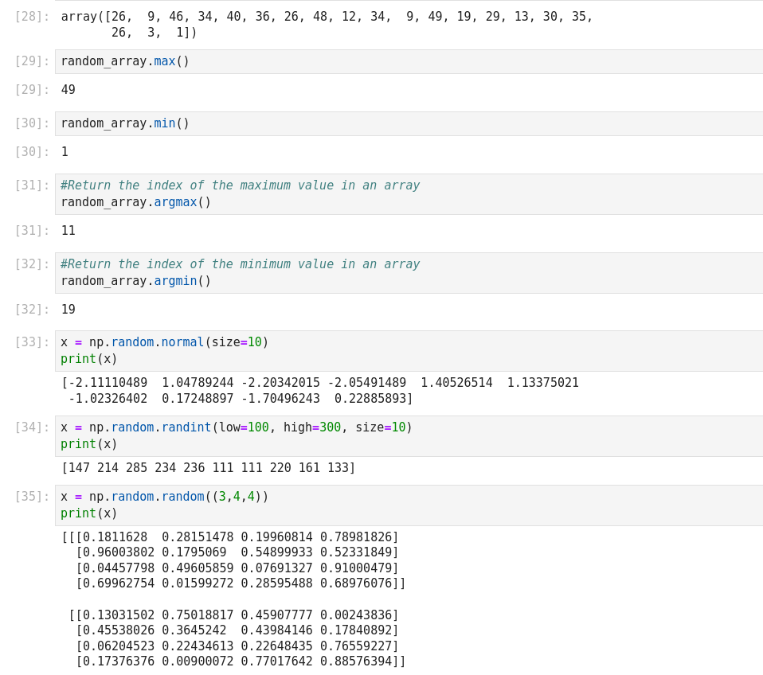The width and height of the screenshot is (763, 675).
Task: Click the argmin output value 19
Action: 68,310
